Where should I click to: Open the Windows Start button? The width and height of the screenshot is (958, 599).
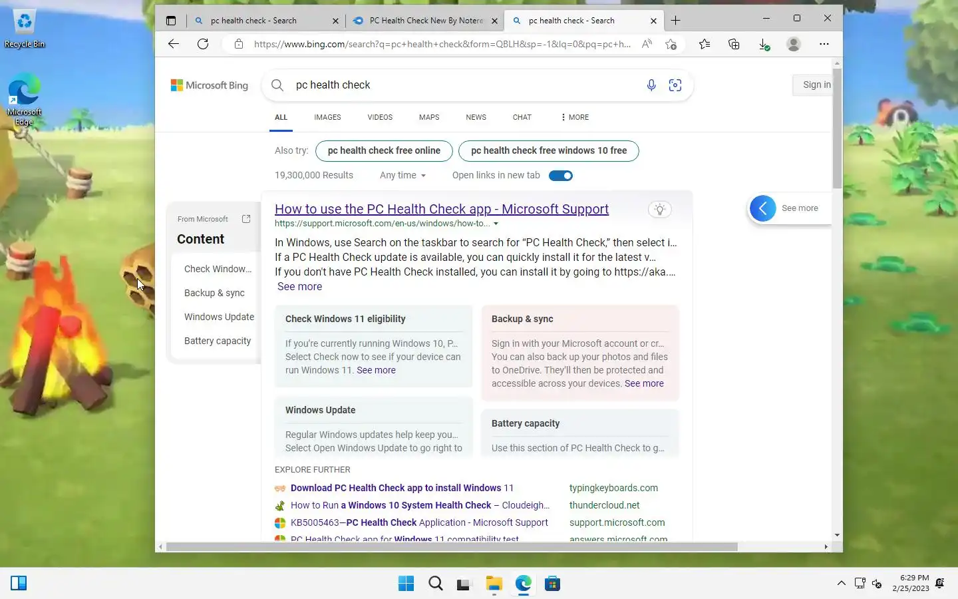[x=406, y=584]
